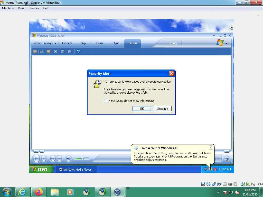The width and height of the screenshot is (263, 197).
Task: Click the XP tour tray icon under the balloon
Action: 210,169
